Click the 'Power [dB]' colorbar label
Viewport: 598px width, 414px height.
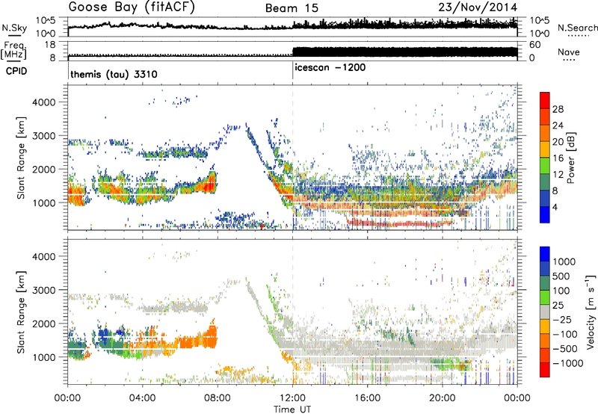[x=570, y=158]
